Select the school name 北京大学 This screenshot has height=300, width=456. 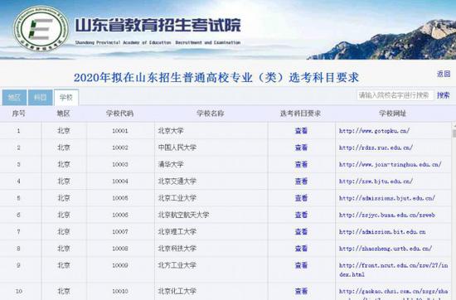(x=171, y=131)
